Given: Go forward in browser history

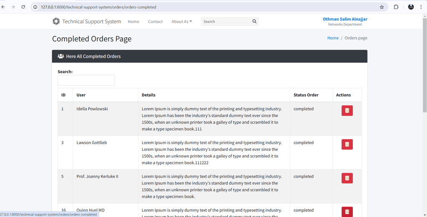Looking at the screenshot, I should pos(13,7).
